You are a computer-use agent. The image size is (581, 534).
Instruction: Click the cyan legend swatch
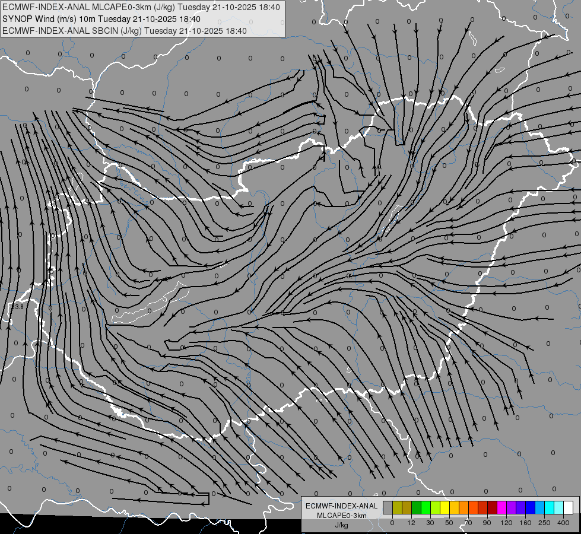tap(549, 507)
